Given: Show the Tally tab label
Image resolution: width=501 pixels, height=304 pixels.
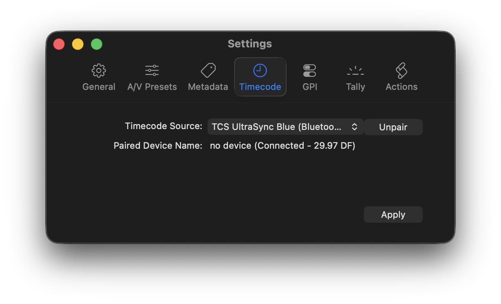Looking at the screenshot, I should (355, 87).
